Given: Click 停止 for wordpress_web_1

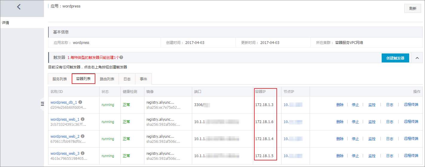Looking at the screenshot, I should (355, 122).
